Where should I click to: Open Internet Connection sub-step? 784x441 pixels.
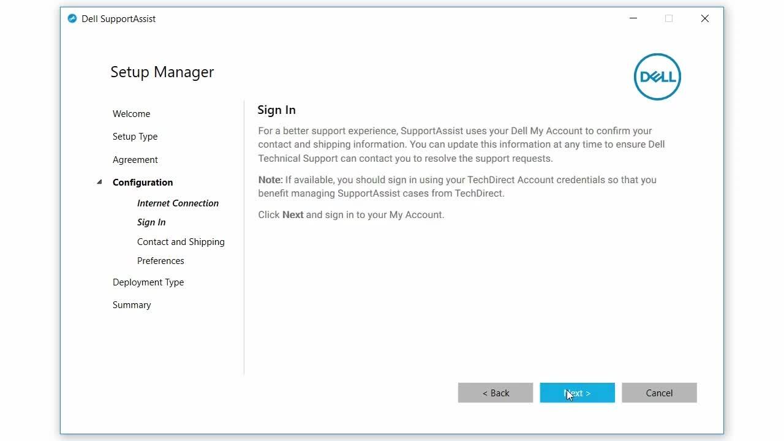tap(178, 203)
